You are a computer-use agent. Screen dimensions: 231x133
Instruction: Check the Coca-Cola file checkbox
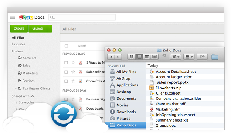click(x=66, y=81)
